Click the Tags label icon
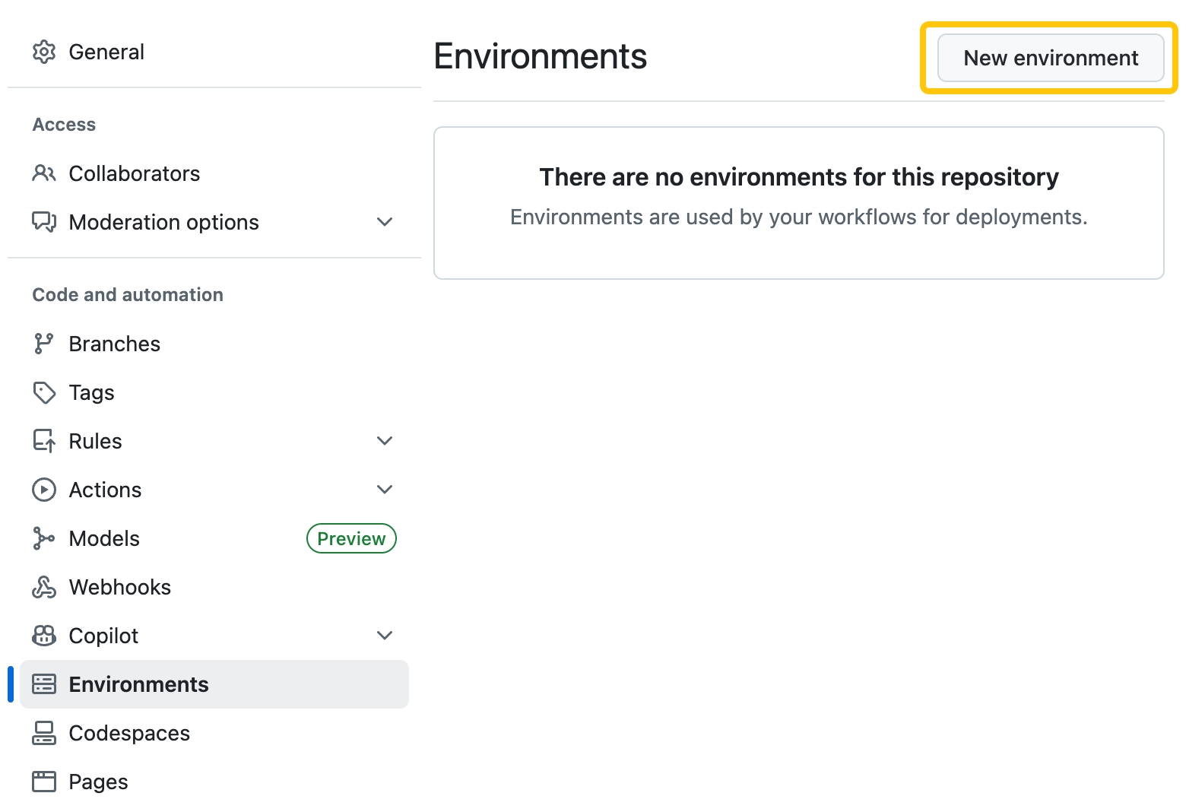This screenshot has height=812, width=1186. click(x=44, y=392)
